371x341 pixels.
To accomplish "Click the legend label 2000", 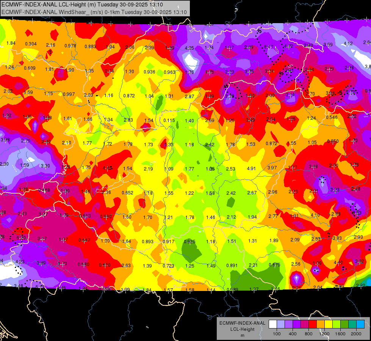I will tap(356, 334).
